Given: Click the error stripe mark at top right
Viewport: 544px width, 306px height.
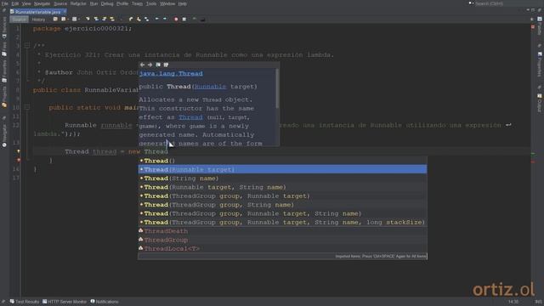Looking at the screenshot, I should 533,26.
